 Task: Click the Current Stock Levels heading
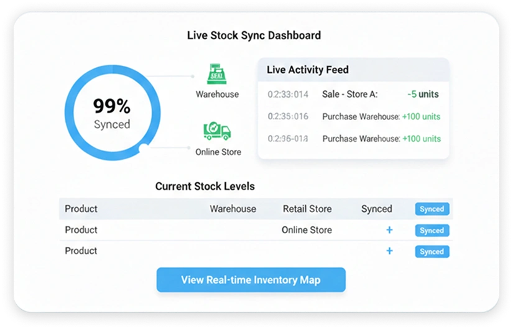205,187
